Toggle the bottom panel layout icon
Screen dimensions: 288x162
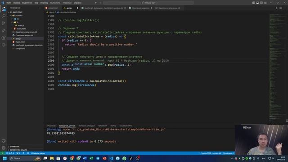click(257, 3)
